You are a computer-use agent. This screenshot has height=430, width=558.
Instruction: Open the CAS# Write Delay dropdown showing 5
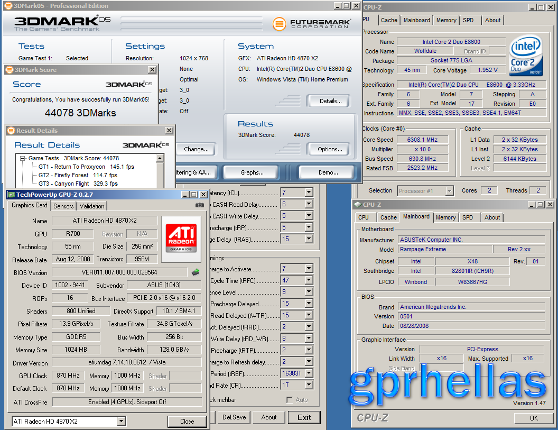click(x=309, y=216)
